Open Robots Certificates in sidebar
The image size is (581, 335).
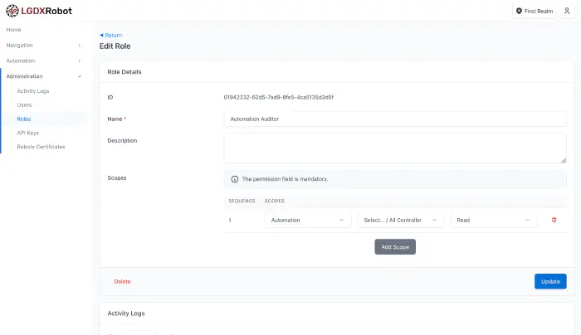pos(41,147)
